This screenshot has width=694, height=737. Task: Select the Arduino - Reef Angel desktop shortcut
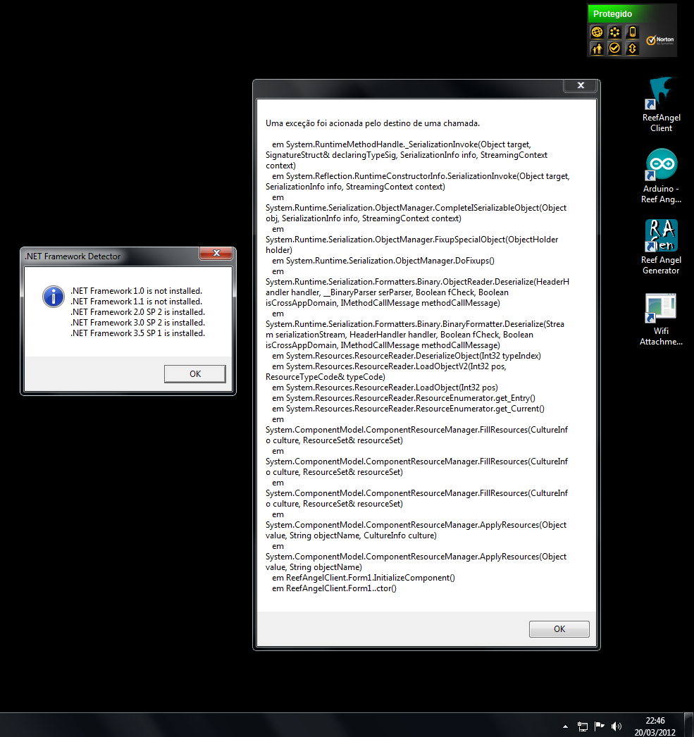[661, 176]
